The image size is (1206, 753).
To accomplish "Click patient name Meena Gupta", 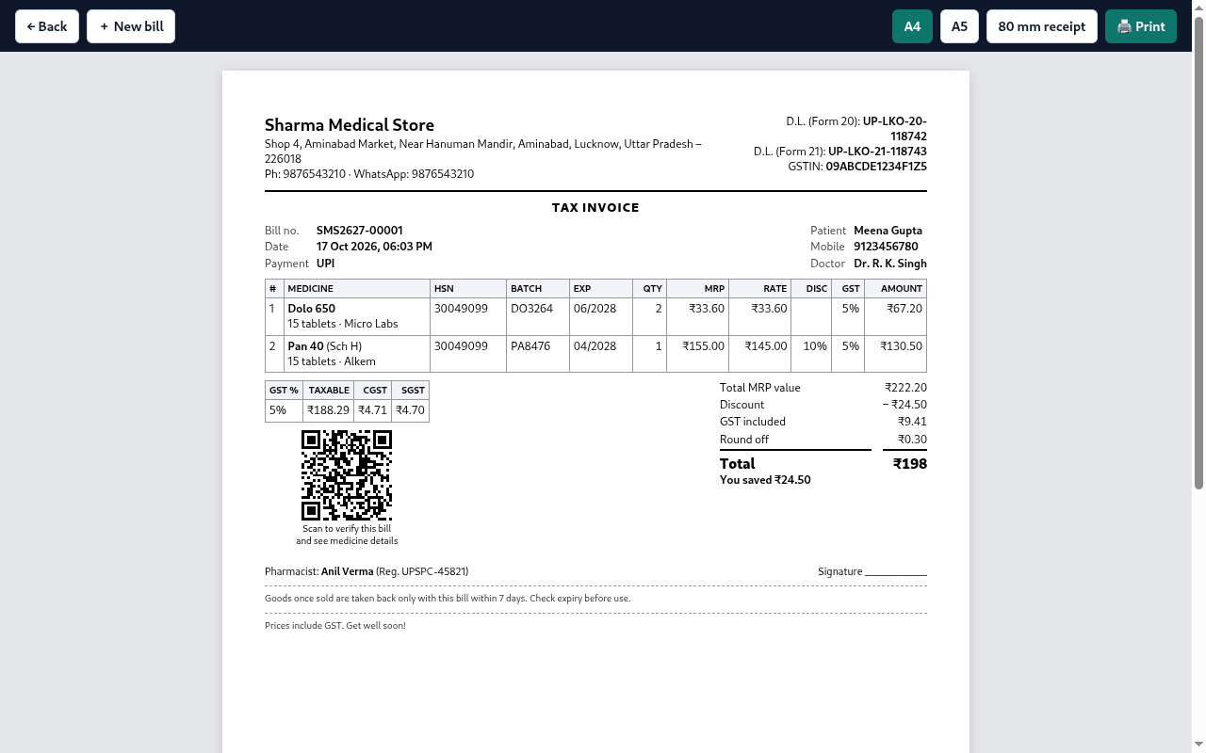I will (x=888, y=231).
